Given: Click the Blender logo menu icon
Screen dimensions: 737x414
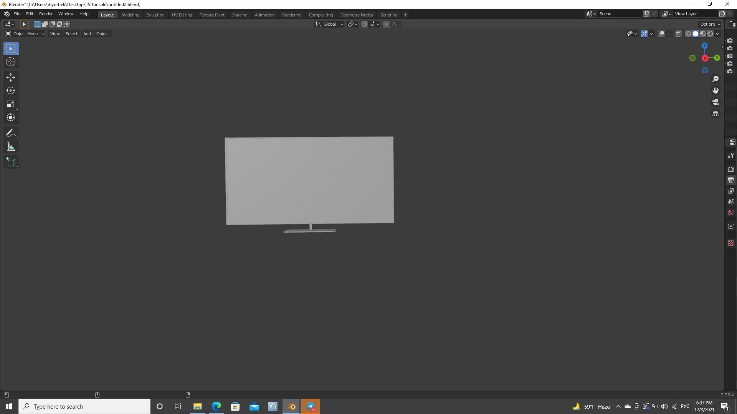Looking at the screenshot, I should [x=7, y=14].
